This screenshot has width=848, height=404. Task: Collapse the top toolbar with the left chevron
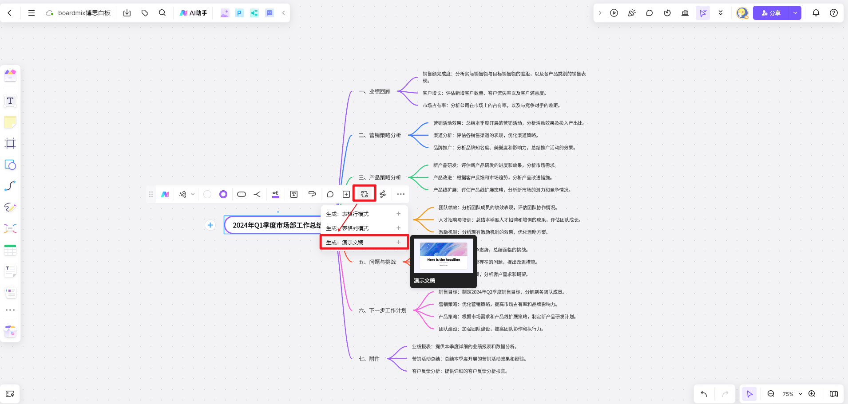(x=283, y=13)
